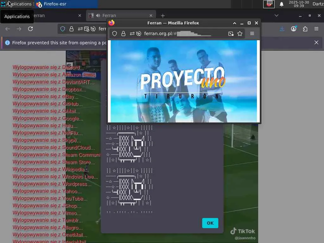The height and width of the screenshot is (243, 324).
Task: Click the Firefox logo in popup title bar
Action: point(111,23)
